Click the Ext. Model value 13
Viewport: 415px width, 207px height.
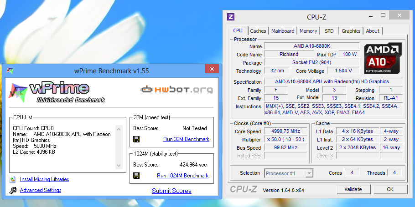[334, 98]
